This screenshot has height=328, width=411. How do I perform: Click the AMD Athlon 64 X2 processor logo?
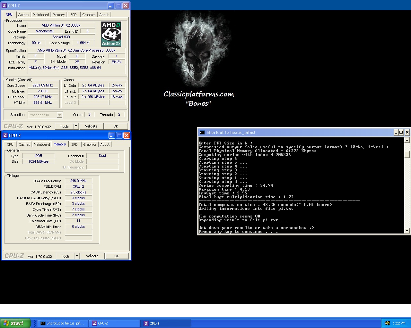coord(111,34)
